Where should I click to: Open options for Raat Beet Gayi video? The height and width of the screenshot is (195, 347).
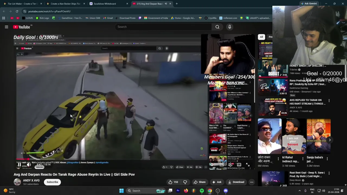pos(329,173)
